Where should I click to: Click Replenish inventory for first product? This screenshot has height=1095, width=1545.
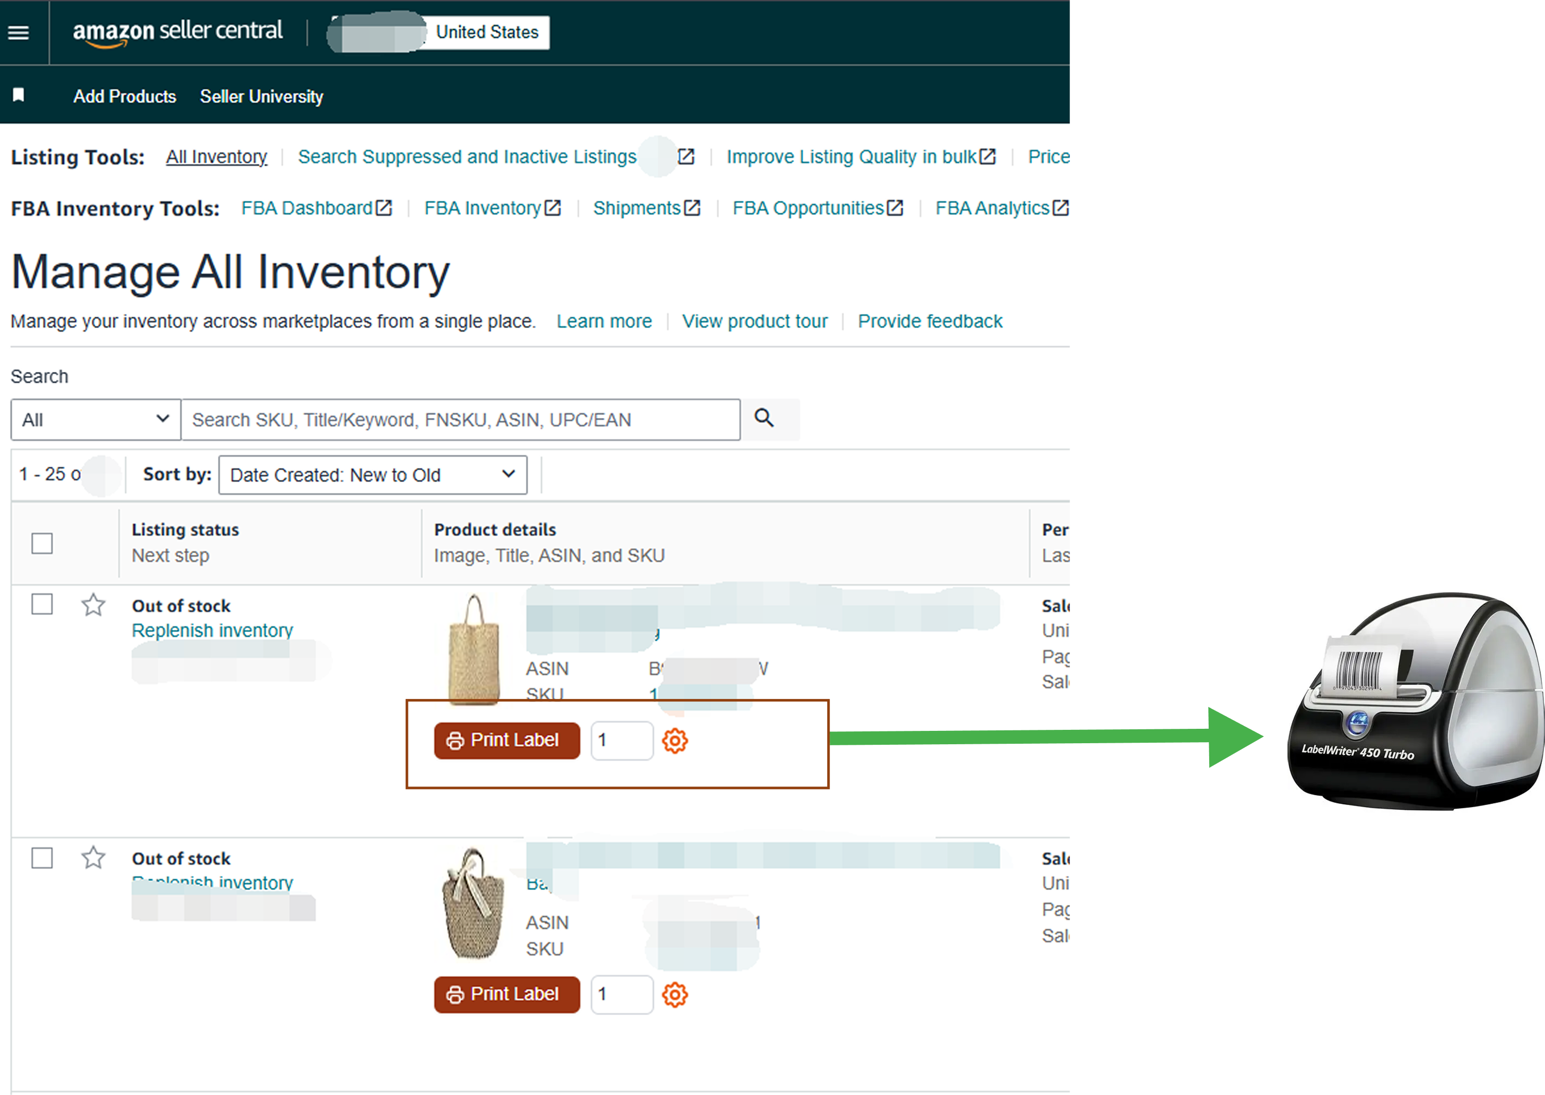[x=212, y=630]
